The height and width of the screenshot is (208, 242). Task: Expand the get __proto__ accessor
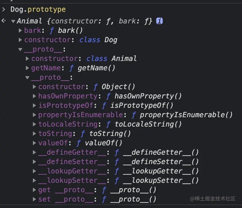pos(35,190)
